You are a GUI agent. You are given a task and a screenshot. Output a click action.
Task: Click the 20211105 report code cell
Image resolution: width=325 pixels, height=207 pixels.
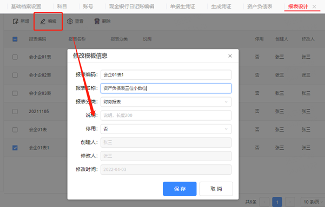click(x=39, y=112)
